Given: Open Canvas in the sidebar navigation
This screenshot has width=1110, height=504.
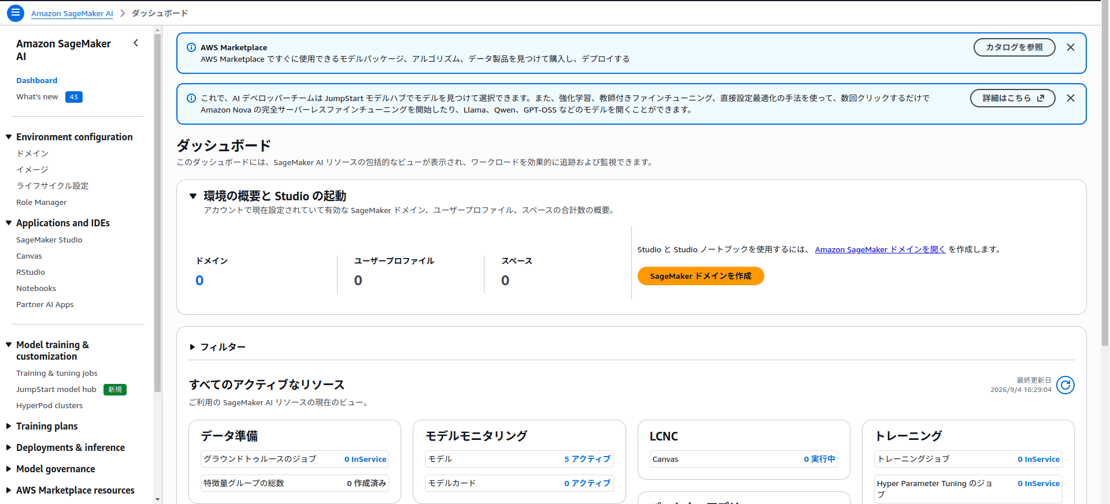Looking at the screenshot, I should (x=29, y=256).
